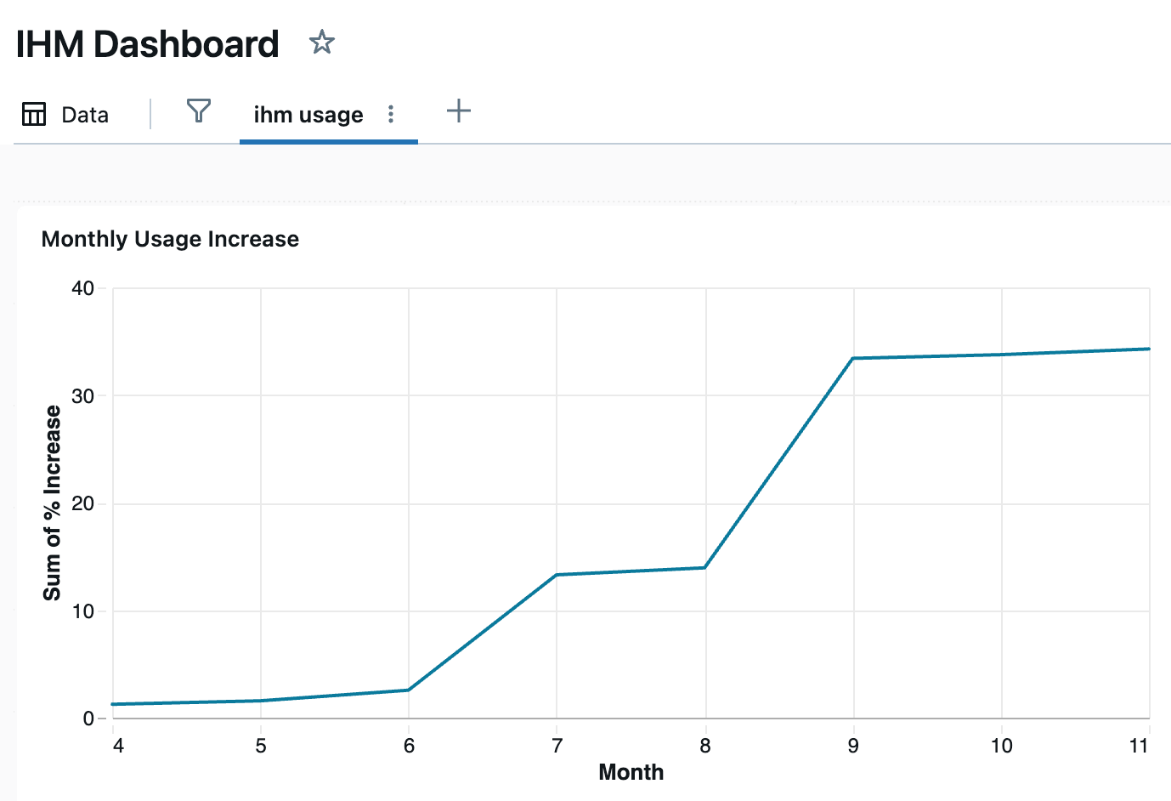Click the 40 tick label on y-axis
The image size is (1171, 801).
(82, 288)
